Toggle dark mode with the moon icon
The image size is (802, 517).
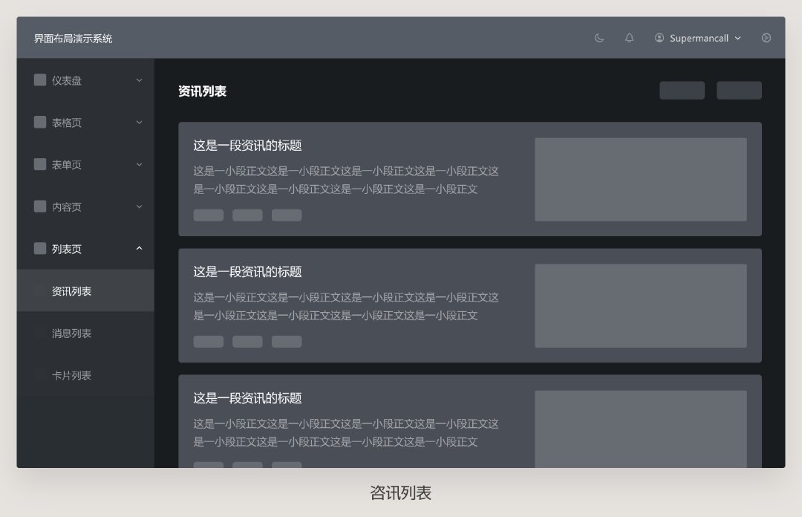pos(599,38)
